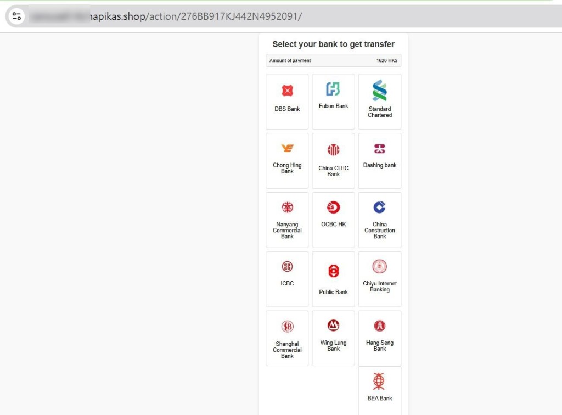Click the China Construction Bank logo
The width and height of the screenshot is (562, 415).
[379, 207]
